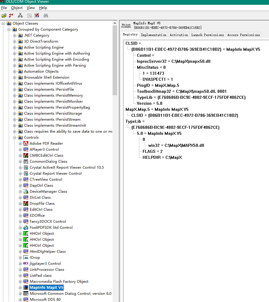Click the jlgplayer3 Control OCX icon

[x=26, y=264]
